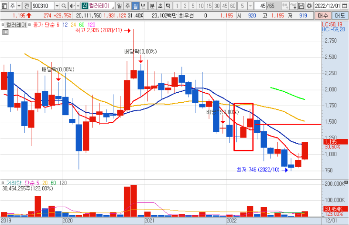Click the small square before 거래량 legend

click(x=3, y=183)
